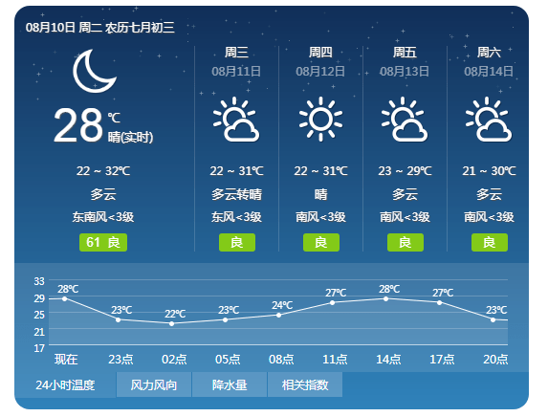Switch to the 风力风向 tab
The height and width of the screenshot is (417, 548).
(x=154, y=384)
